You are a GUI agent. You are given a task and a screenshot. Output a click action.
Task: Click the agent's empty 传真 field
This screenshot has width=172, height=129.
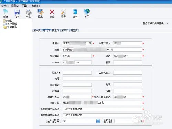click(127, 91)
